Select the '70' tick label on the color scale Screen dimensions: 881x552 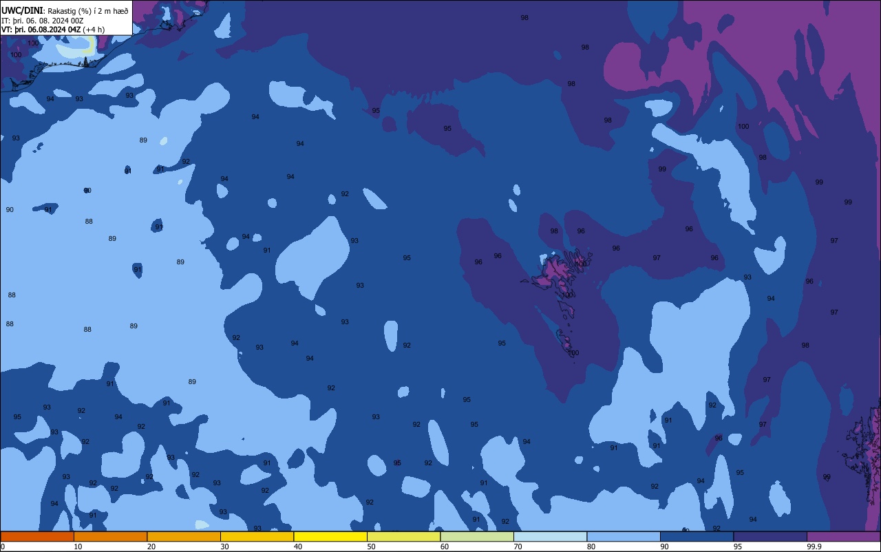pos(518,546)
